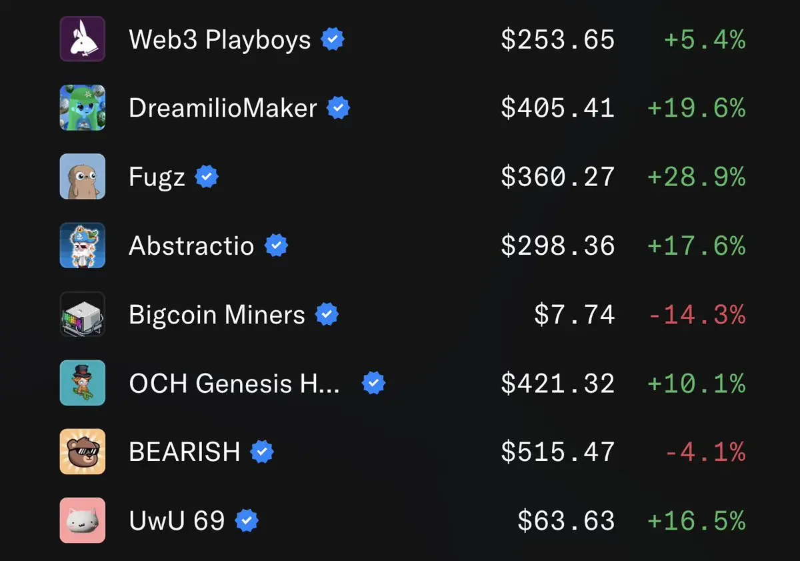Open the DreamilioMaker collection avatar
The image size is (800, 561).
point(83,107)
